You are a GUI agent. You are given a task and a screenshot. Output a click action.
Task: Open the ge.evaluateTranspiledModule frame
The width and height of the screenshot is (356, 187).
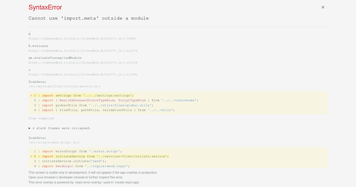(55, 58)
